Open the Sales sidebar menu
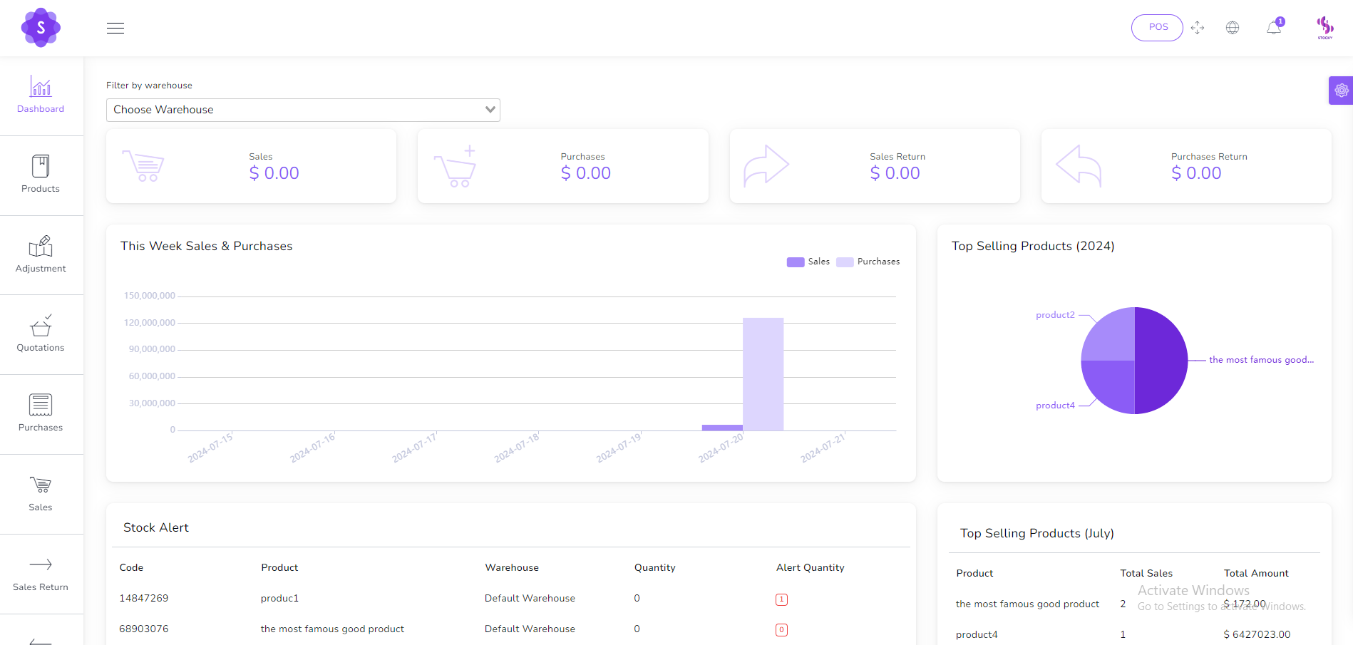This screenshot has width=1353, height=645. coord(41,493)
